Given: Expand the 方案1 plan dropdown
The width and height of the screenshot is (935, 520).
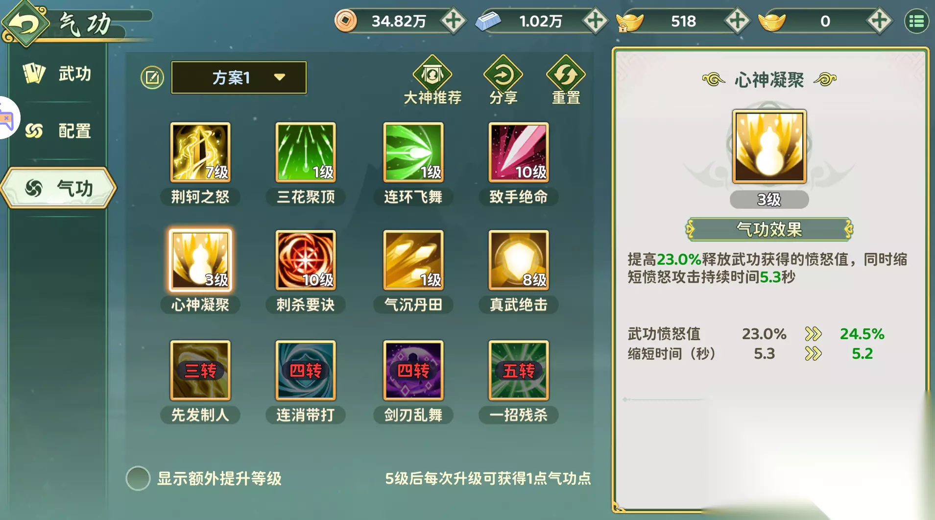Looking at the screenshot, I should click(x=239, y=77).
